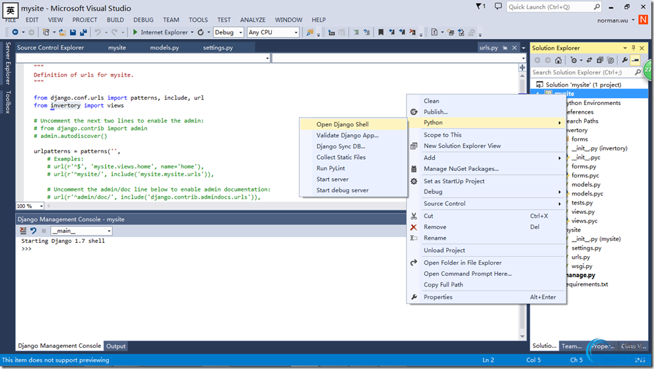Click the Show All Files icon
The height and width of the screenshot is (369, 654).
click(610, 60)
